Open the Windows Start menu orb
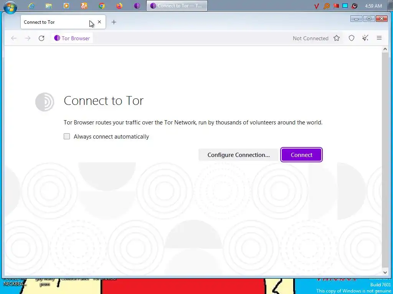 click(x=10, y=6)
